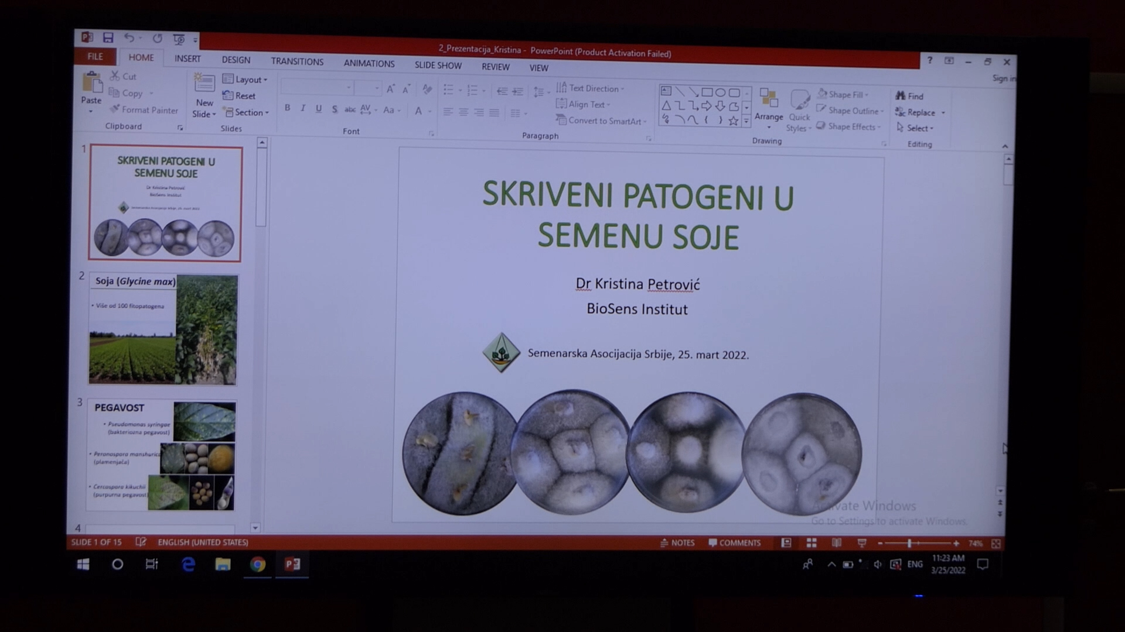
Task: Open Chrome from the Windows taskbar
Action: point(258,564)
